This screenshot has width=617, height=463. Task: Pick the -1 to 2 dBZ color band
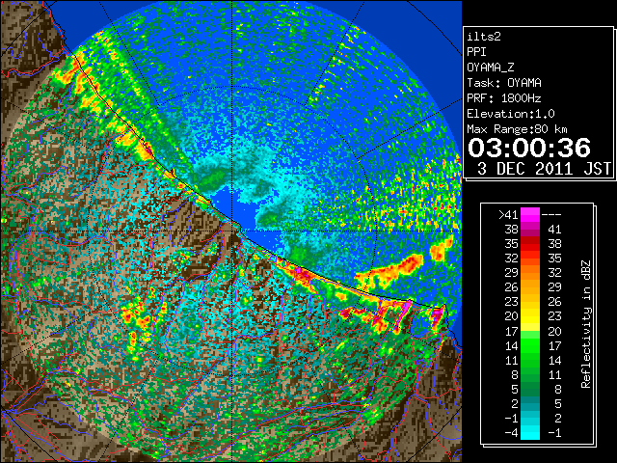(x=530, y=419)
